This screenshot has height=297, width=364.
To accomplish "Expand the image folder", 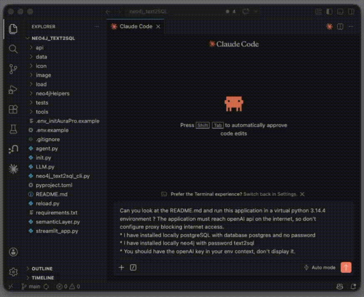I will coord(43,75).
